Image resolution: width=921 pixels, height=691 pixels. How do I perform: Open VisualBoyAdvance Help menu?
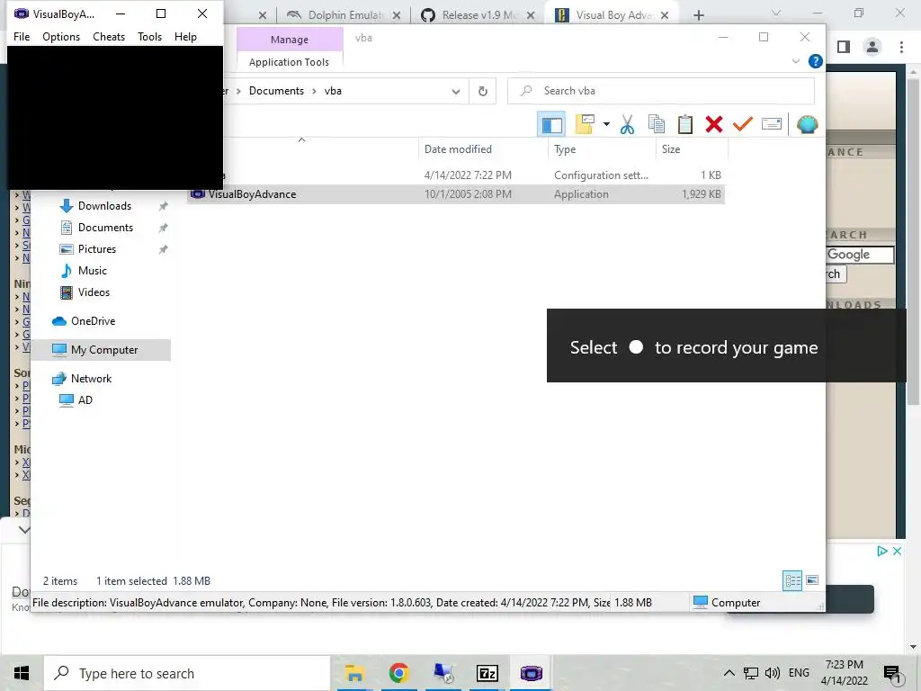click(x=185, y=36)
